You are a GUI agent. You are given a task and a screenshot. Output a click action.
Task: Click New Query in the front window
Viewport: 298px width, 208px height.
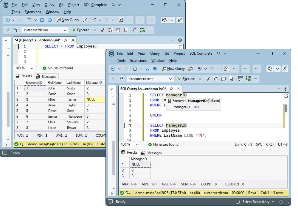173,69
